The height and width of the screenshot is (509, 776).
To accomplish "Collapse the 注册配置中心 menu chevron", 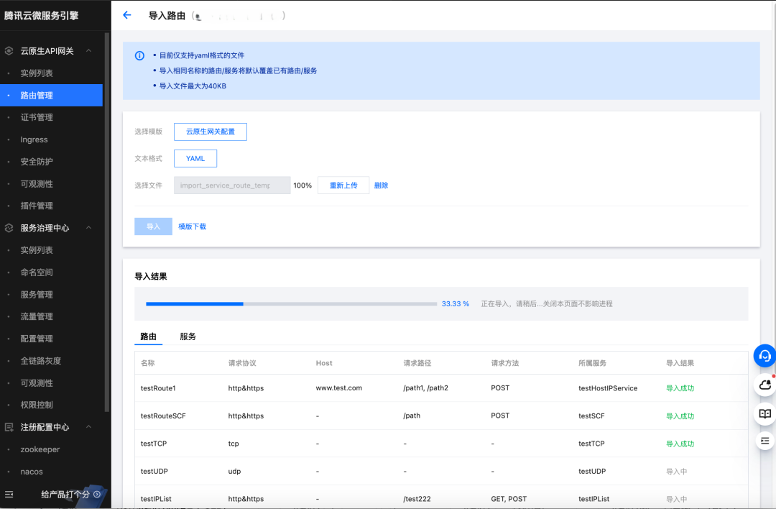I will pos(88,427).
